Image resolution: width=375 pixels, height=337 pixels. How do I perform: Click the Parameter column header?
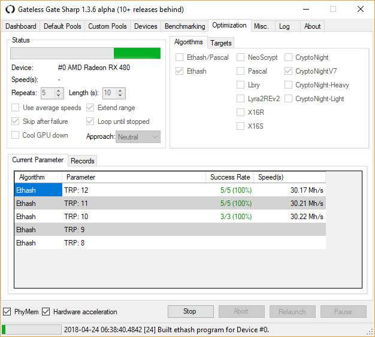click(134, 177)
